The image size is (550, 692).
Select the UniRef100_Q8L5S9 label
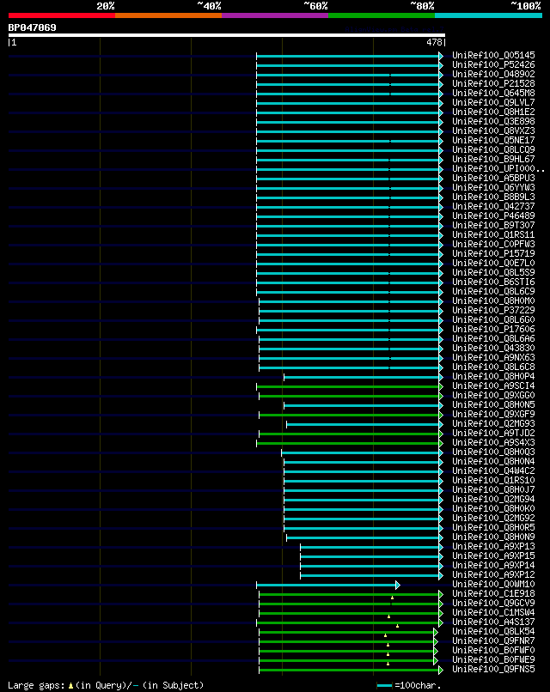tap(493, 272)
